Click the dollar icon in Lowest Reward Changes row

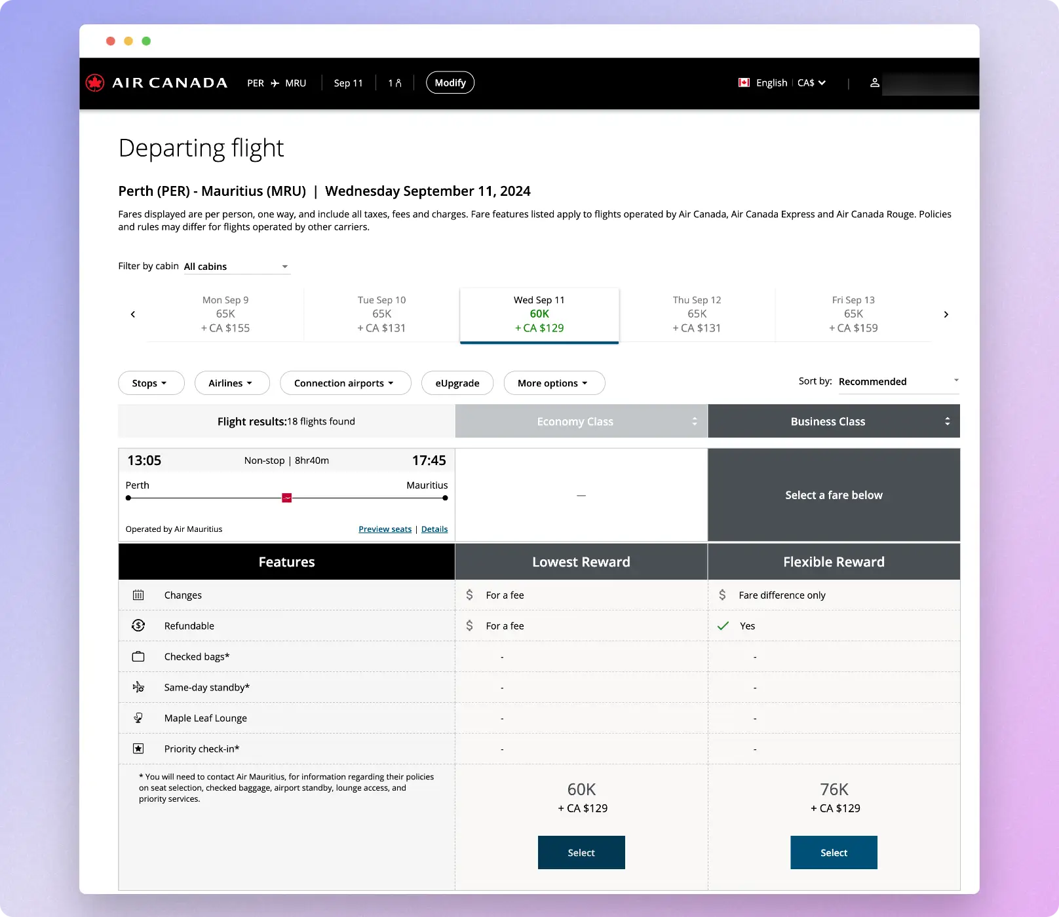tap(469, 595)
